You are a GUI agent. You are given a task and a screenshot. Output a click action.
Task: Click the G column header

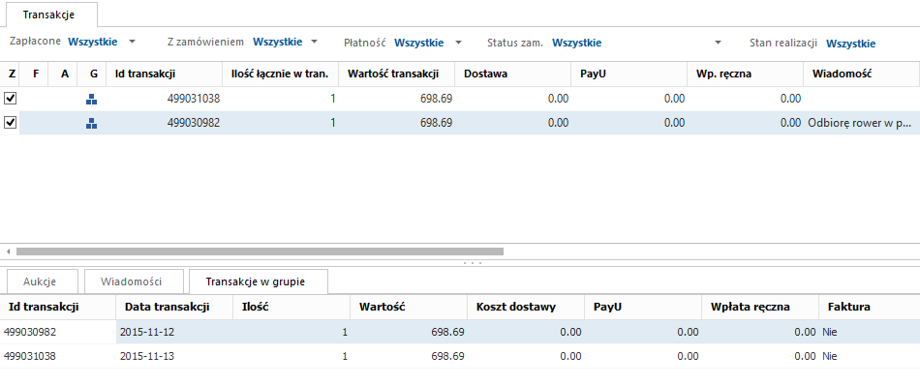(93, 74)
